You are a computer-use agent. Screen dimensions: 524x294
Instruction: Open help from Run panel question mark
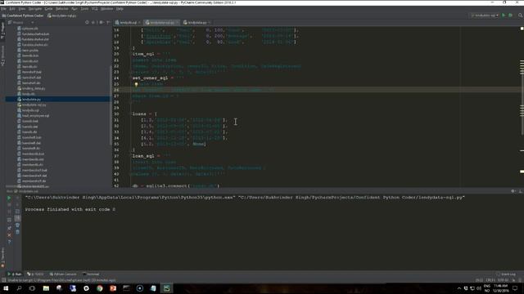(x=9, y=243)
